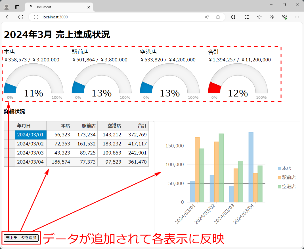This screenshot has height=249, width=304.
Task: Open the Collections icon
Action: [272, 17]
